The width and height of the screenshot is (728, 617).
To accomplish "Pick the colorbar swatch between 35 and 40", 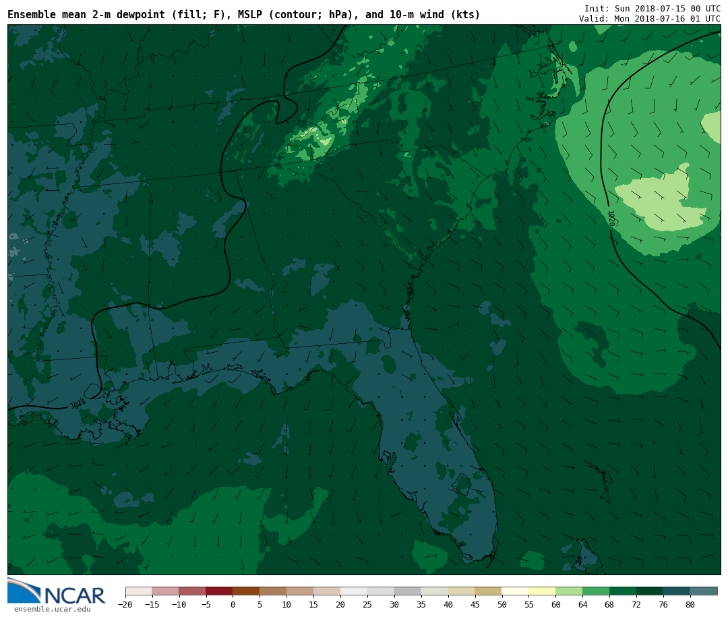I will click(x=435, y=591).
